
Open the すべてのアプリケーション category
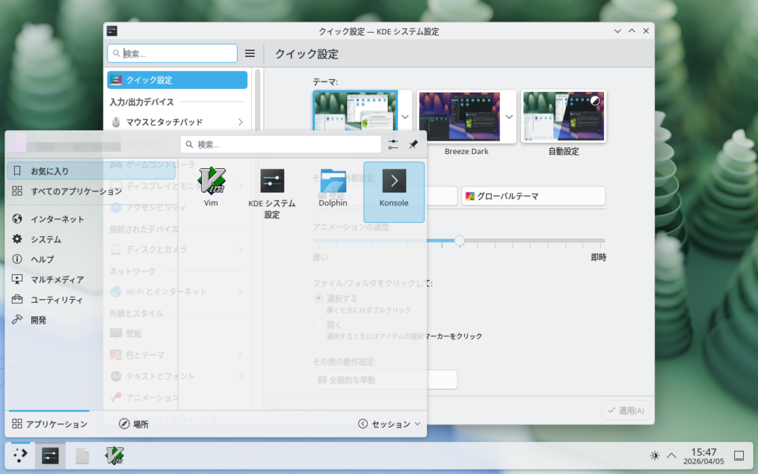click(67, 191)
